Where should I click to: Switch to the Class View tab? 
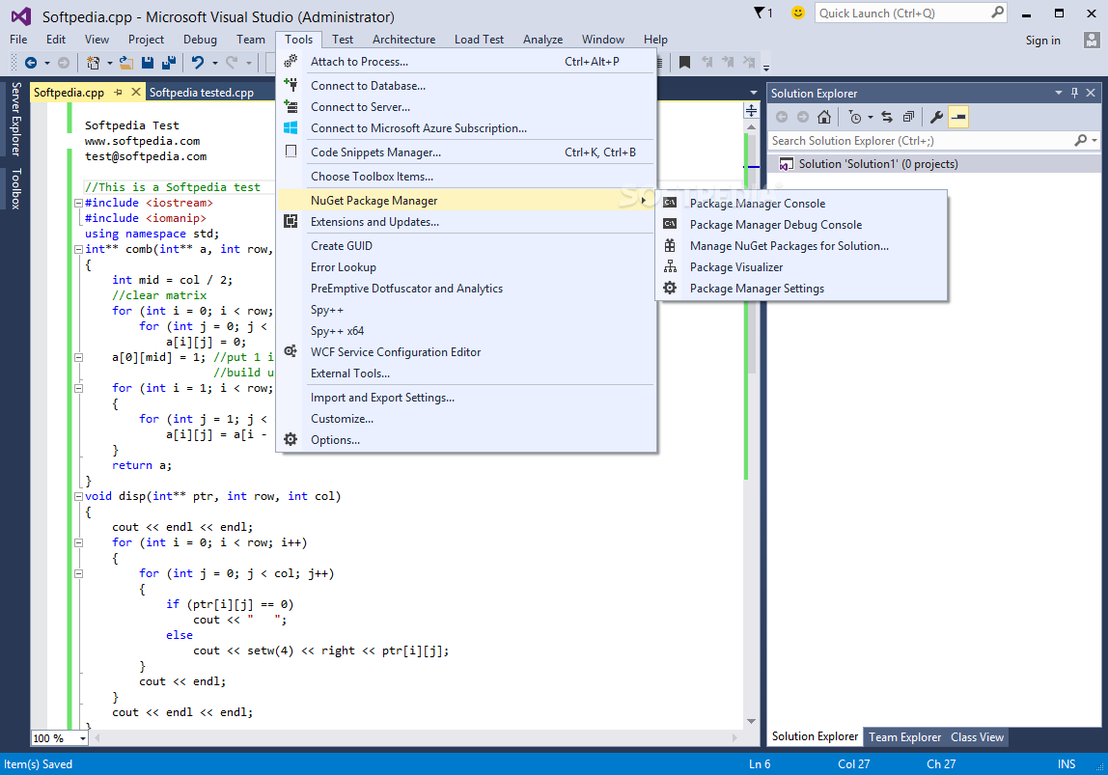point(977,736)
